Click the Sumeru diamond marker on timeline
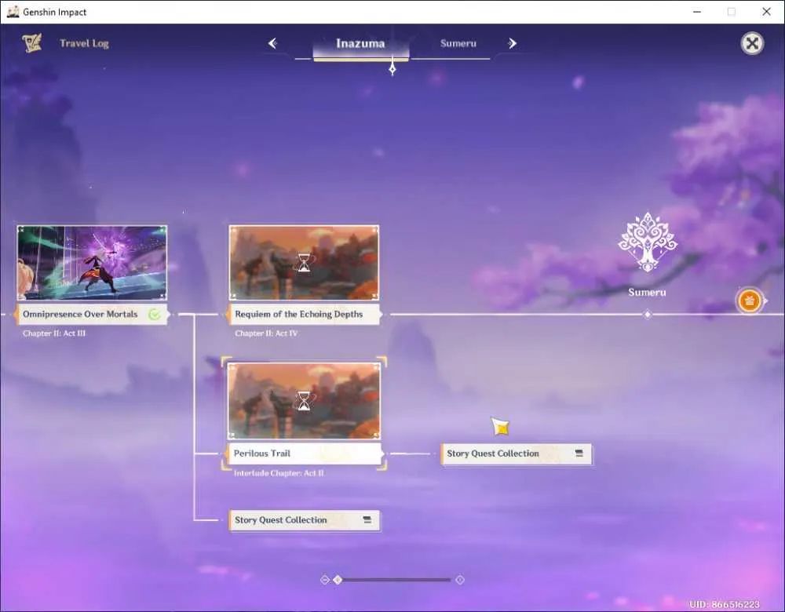The width and height of the screenshot is (785, 612). [648, 315]
